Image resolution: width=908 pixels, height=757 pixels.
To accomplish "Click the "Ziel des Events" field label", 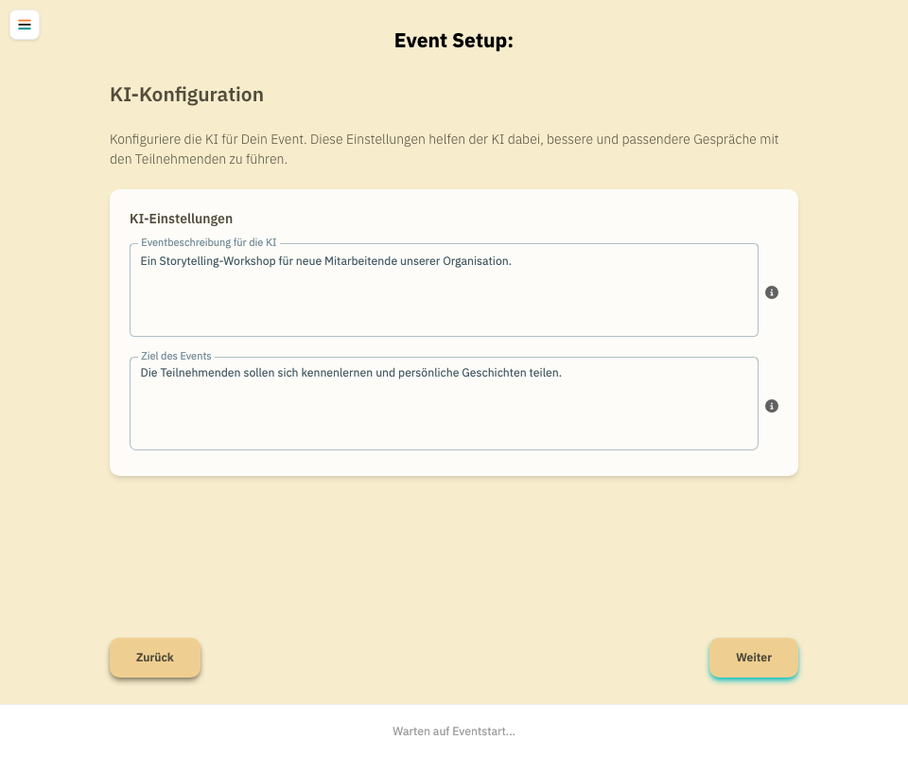I will click(176, 357).
